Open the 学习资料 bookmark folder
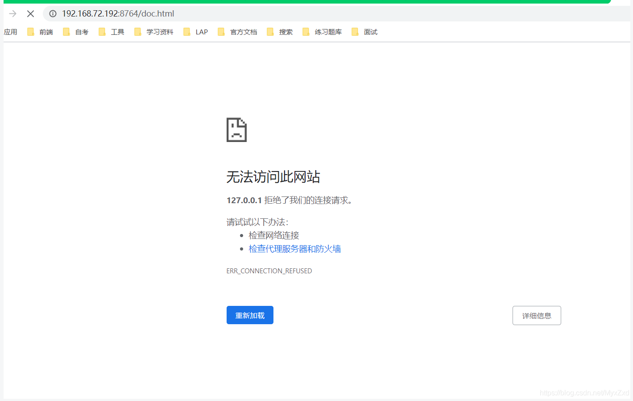 154,32
